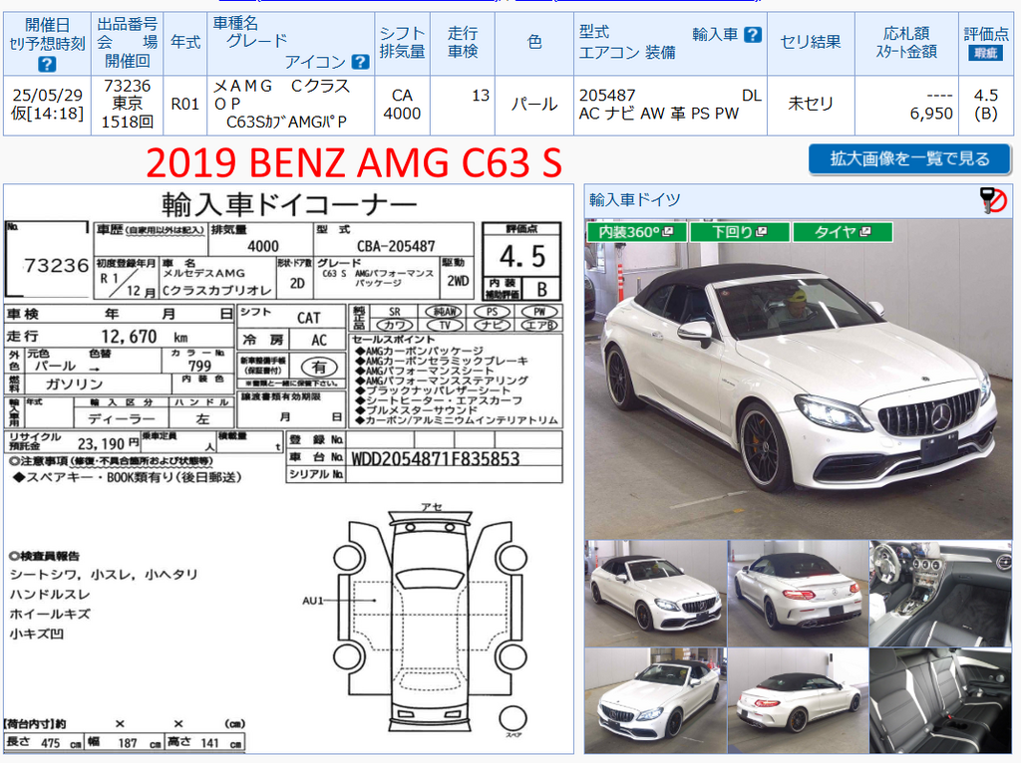Select the メＡＭＧ Ｃクラス model name
The image size is (1021, 763).
282,86
